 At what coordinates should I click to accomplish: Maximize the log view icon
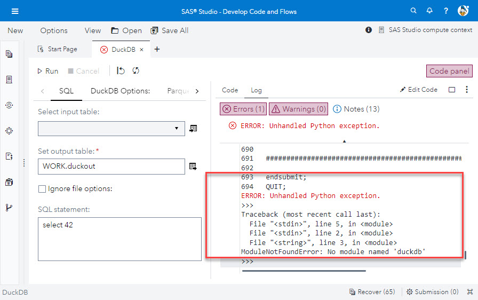point(452,90)
